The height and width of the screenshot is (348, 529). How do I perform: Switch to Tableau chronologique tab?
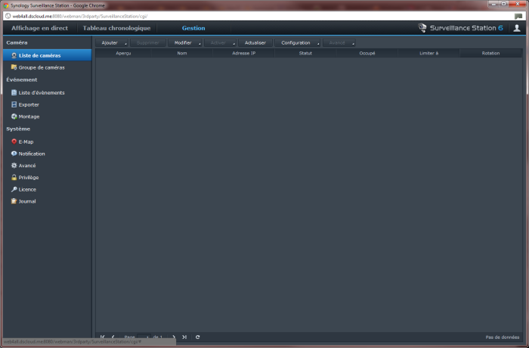tap(116, 28)
